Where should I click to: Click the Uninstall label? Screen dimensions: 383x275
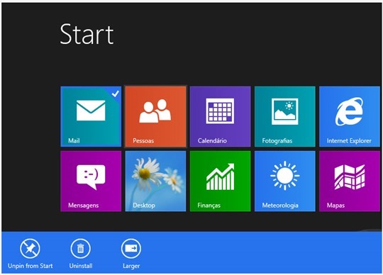(x=81, y=266)
